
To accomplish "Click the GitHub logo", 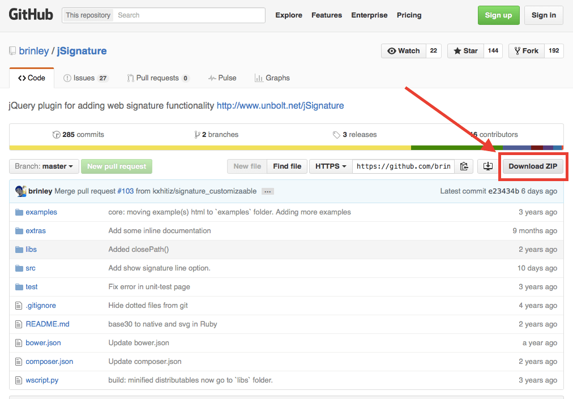I will point(31,15).
